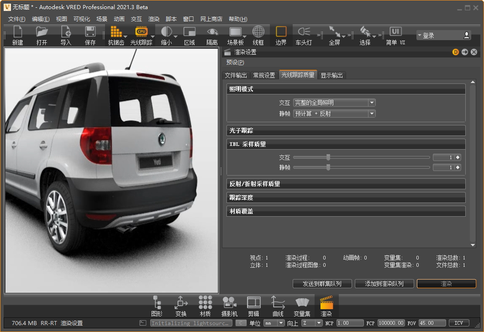Collapse the 照明模式 section
484x332 pixels.
pos(346,89)
